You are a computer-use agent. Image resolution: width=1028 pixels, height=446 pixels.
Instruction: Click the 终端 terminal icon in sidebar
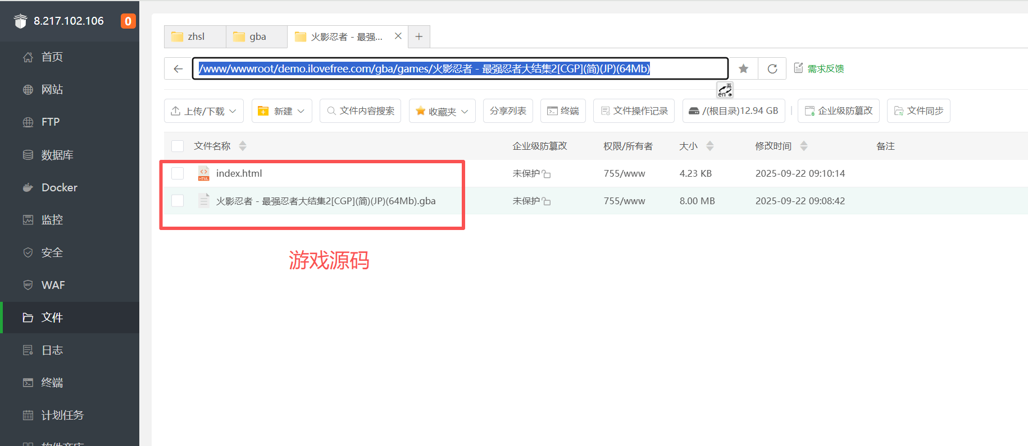pos(28,383)
